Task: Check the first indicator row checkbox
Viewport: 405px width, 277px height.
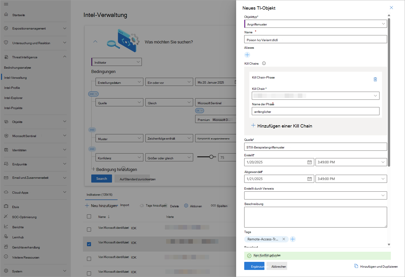Action: click(x=89, y=230)
